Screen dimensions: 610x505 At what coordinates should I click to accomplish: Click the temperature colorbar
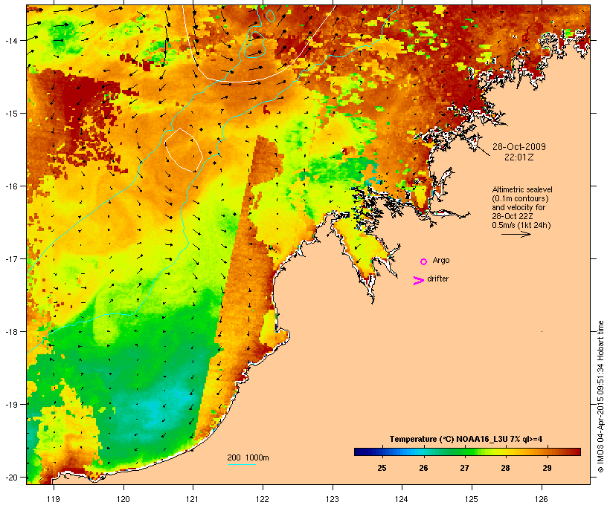[467, 452]
